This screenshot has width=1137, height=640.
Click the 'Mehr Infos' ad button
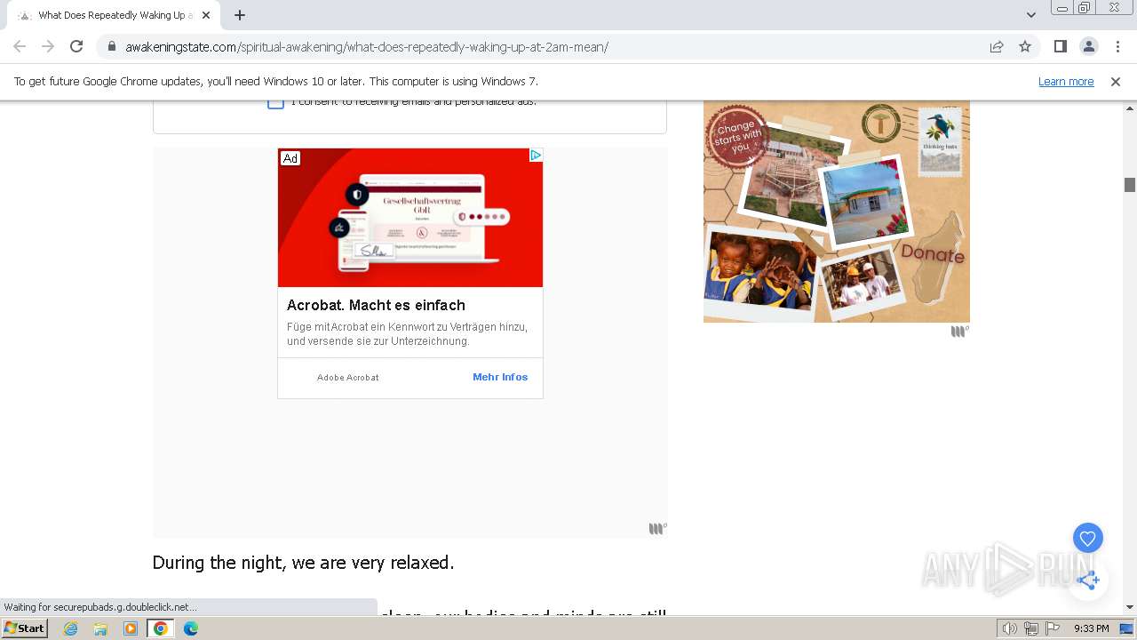(x=500, y=377)
